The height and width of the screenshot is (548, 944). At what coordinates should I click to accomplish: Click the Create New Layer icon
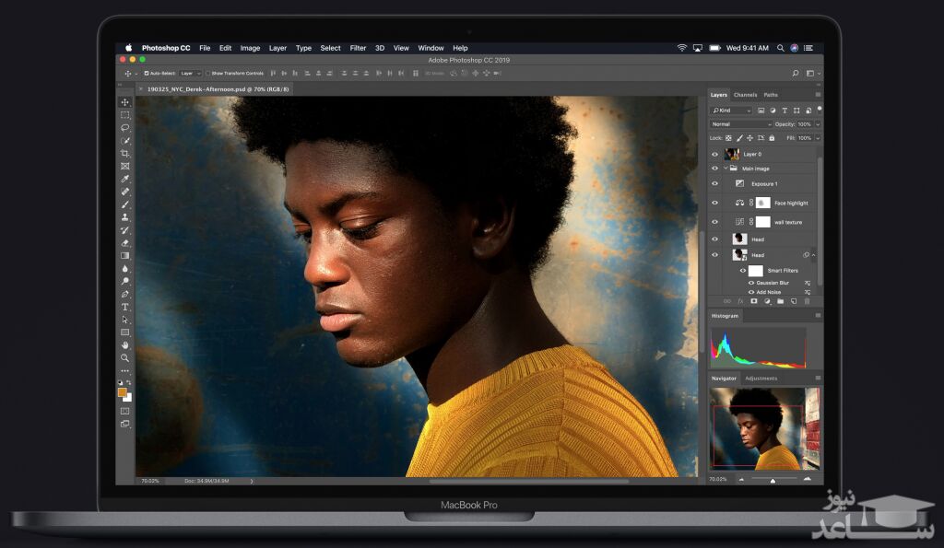pos(793,301)
